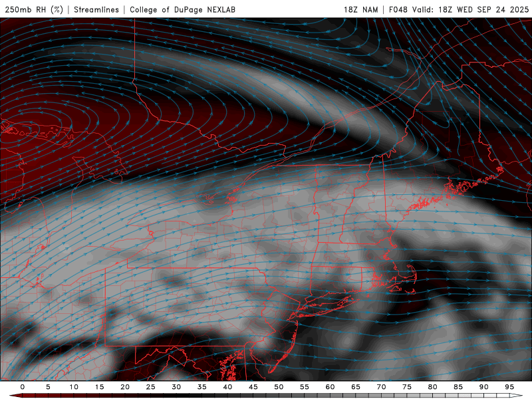The height and width of the screenshot is (399, 532).
Task: Select the "18Z NAM" model run label
Action: (x=361, y=9)
